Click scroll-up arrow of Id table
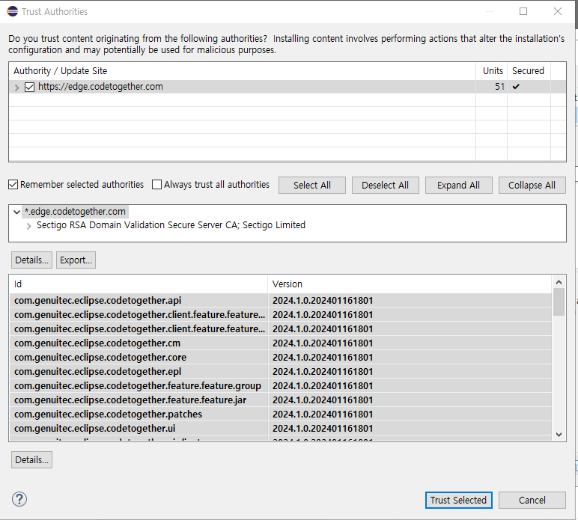 pyautogui.click(x=559, y=282)
